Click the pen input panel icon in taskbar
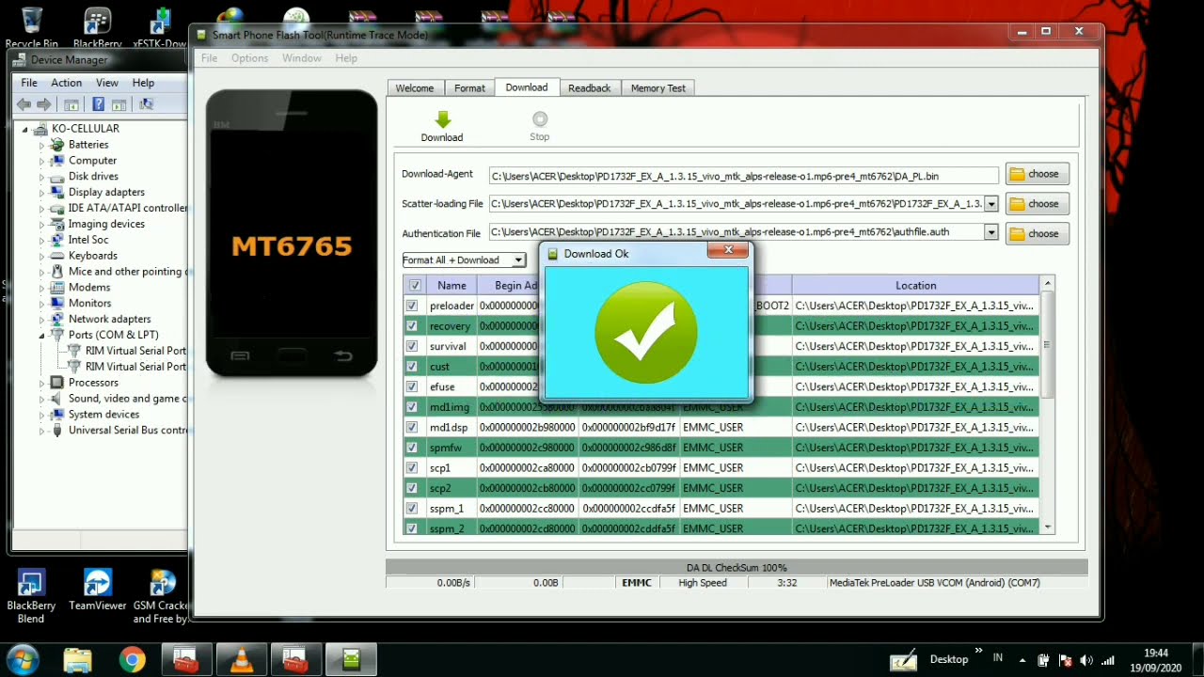The image size is (1204, 677). click(903, 660)
